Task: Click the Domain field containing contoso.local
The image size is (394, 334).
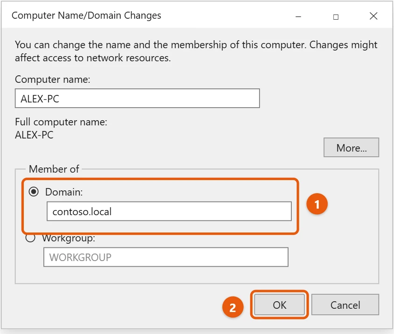Action: (169, 211)
